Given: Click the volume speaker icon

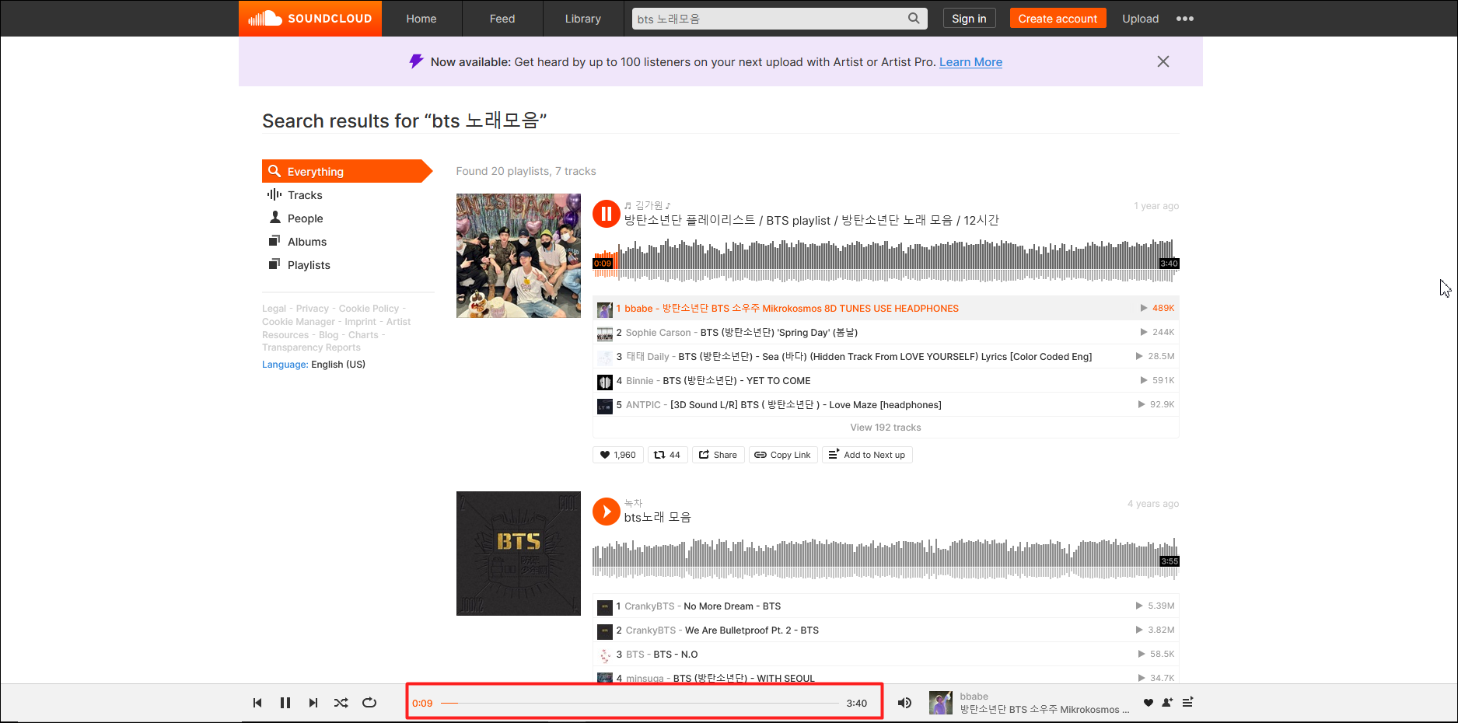Looking at the screenshot, I should [904, 703].
